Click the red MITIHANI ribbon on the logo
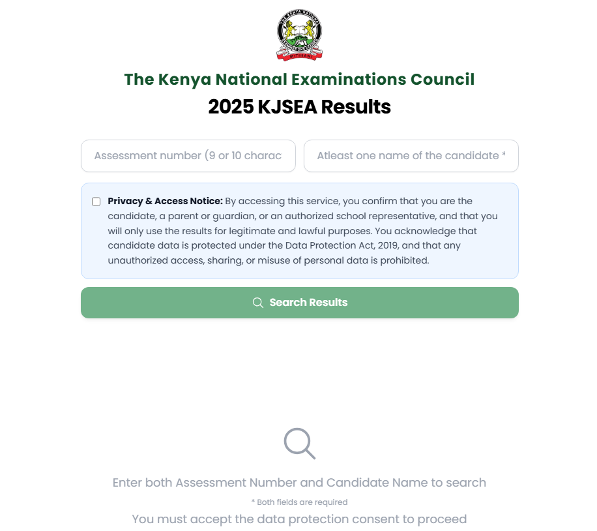This screenshot has width=597, height=531. click(x=299, y=56)
